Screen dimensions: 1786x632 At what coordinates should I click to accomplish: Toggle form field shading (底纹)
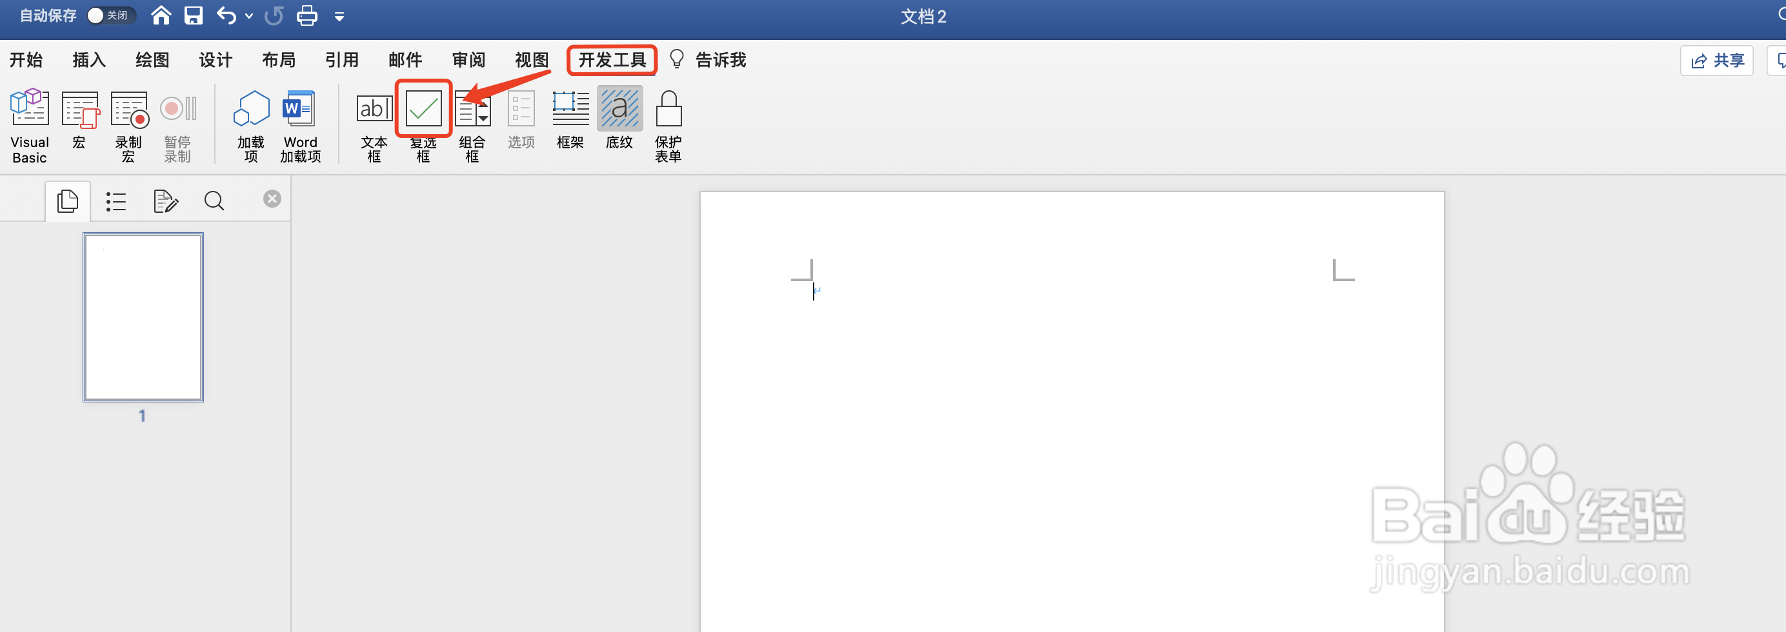pos(620,119)
